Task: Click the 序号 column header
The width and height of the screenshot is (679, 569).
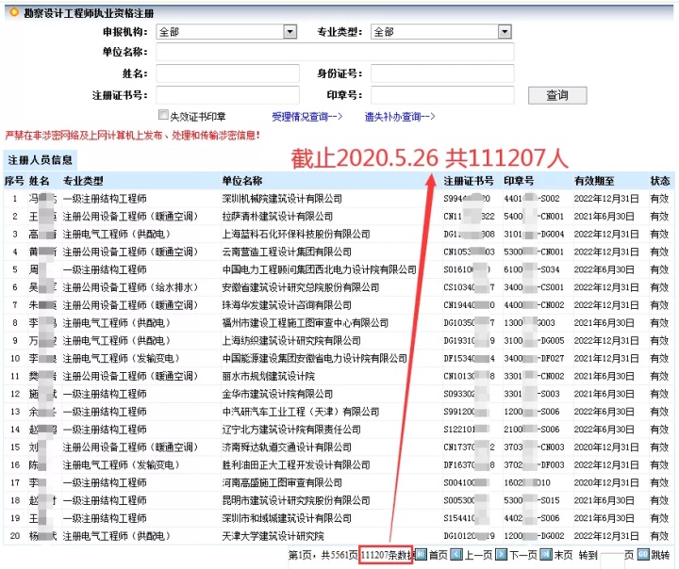Action: [14, 181]
